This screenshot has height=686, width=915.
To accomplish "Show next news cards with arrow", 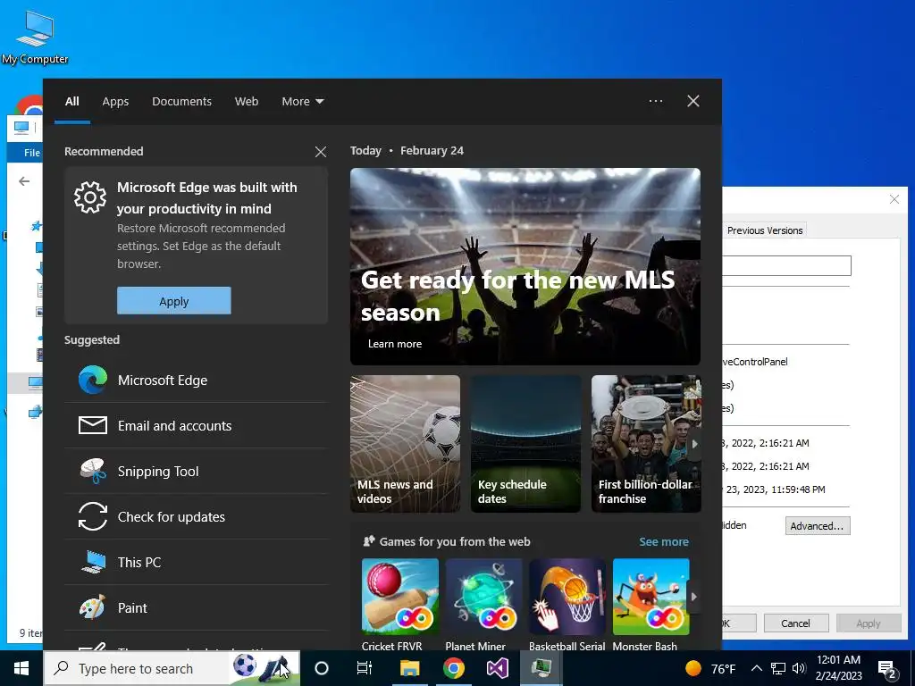I will 693,444.
